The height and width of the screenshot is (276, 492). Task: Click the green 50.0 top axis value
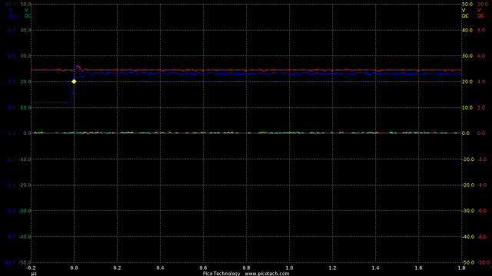click(25, 5)
